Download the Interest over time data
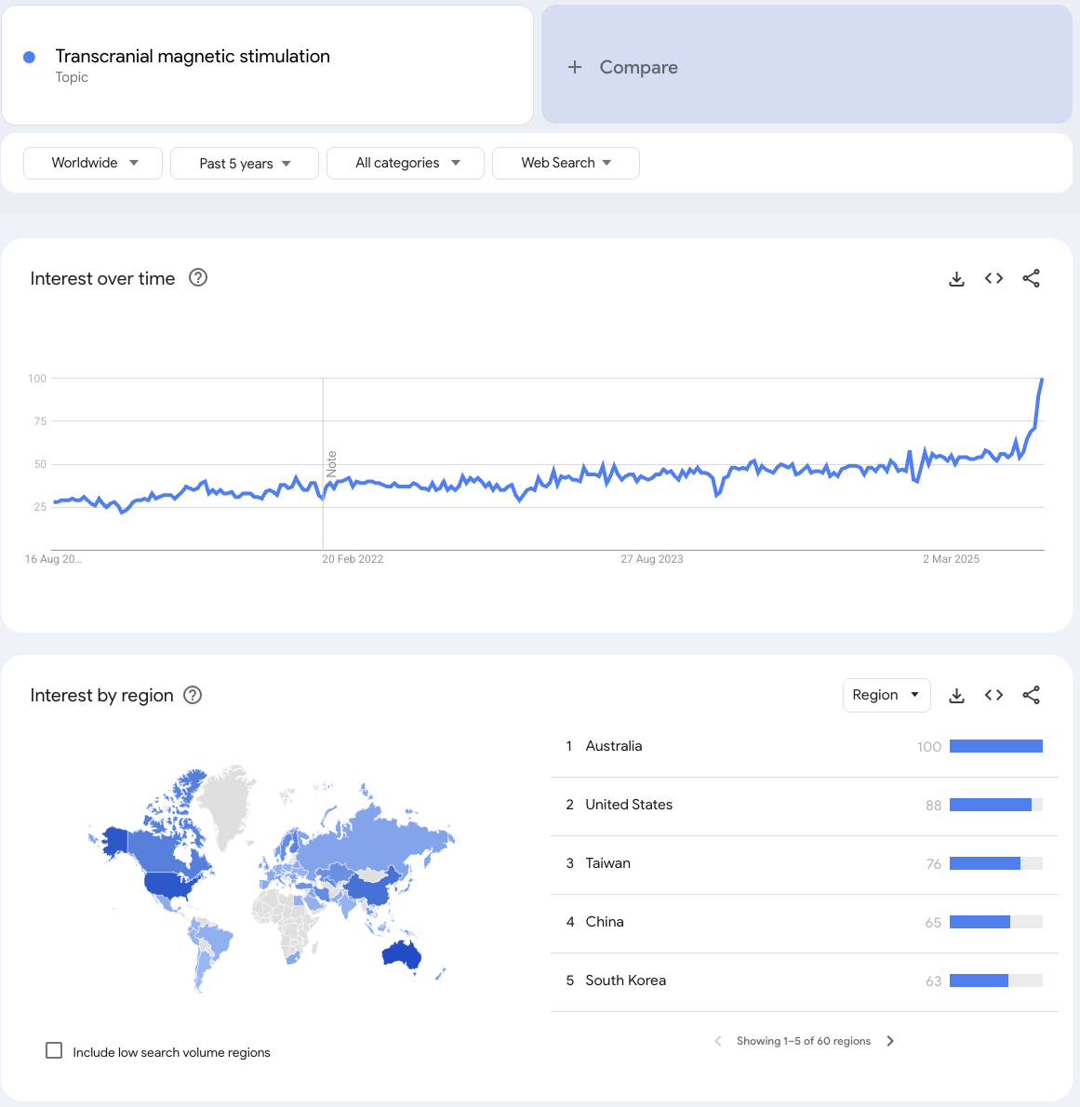 tap(956, 278)
